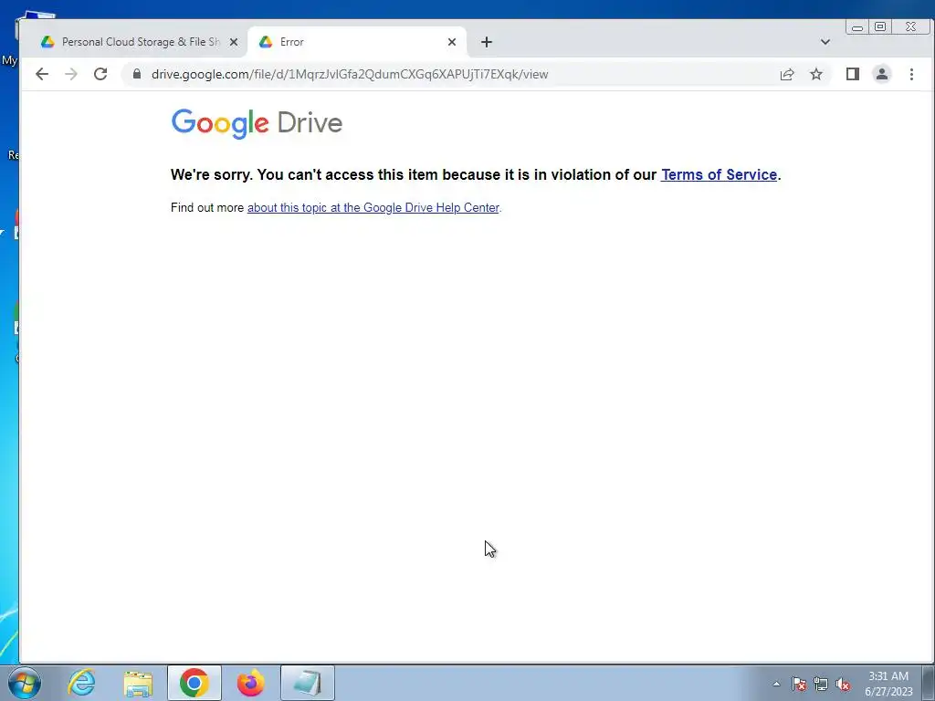Select the Error tab
Viewport: 935px width, 701px height.
coord(357,42)
